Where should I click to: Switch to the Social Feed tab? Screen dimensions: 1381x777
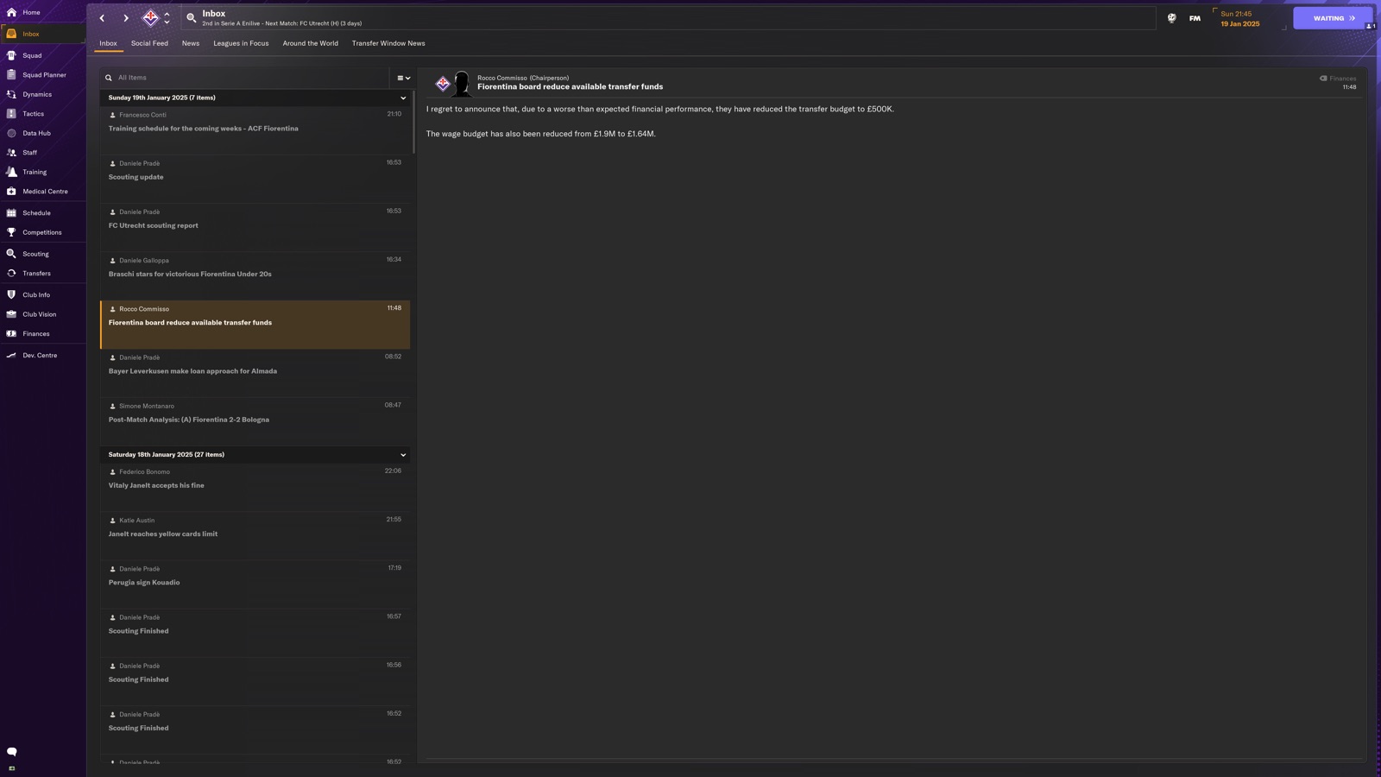click(149, 43)
